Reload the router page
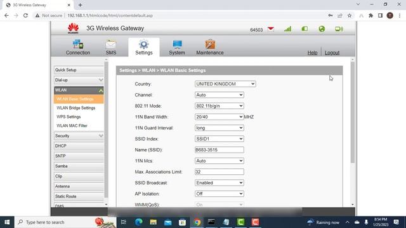Image resolution: width=406 pixels, height=228 pixels. (x=25, y=15)
